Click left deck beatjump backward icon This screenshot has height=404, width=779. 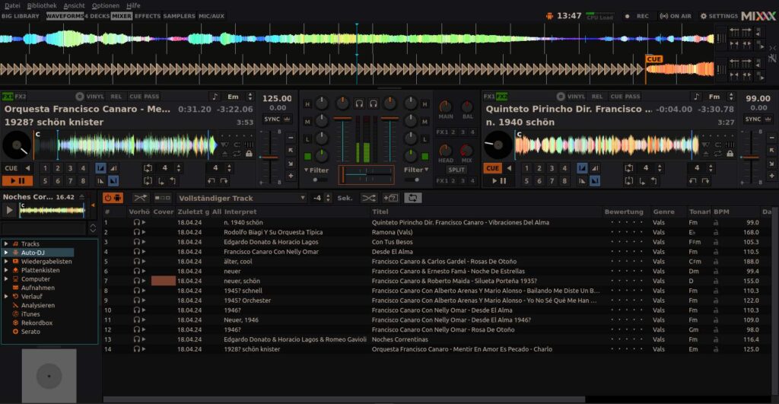pos(211,181)
